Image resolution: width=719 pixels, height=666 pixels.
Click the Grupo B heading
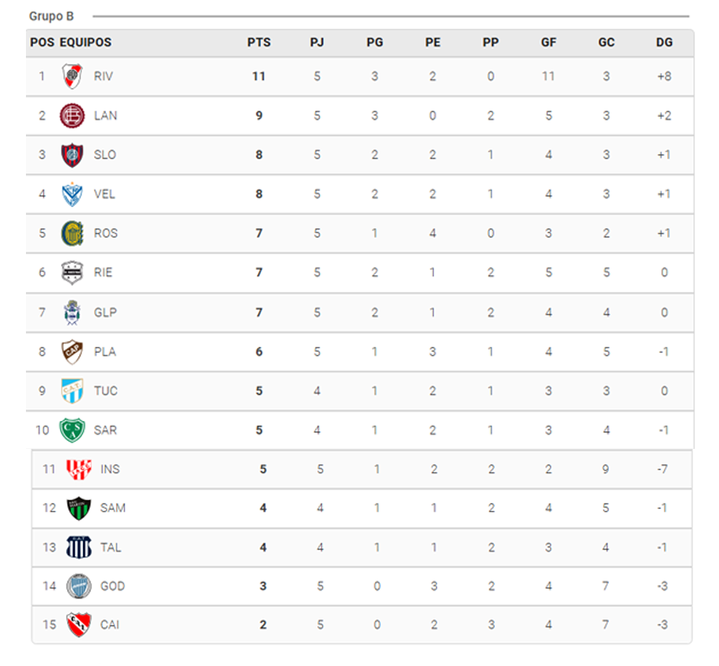51,16
